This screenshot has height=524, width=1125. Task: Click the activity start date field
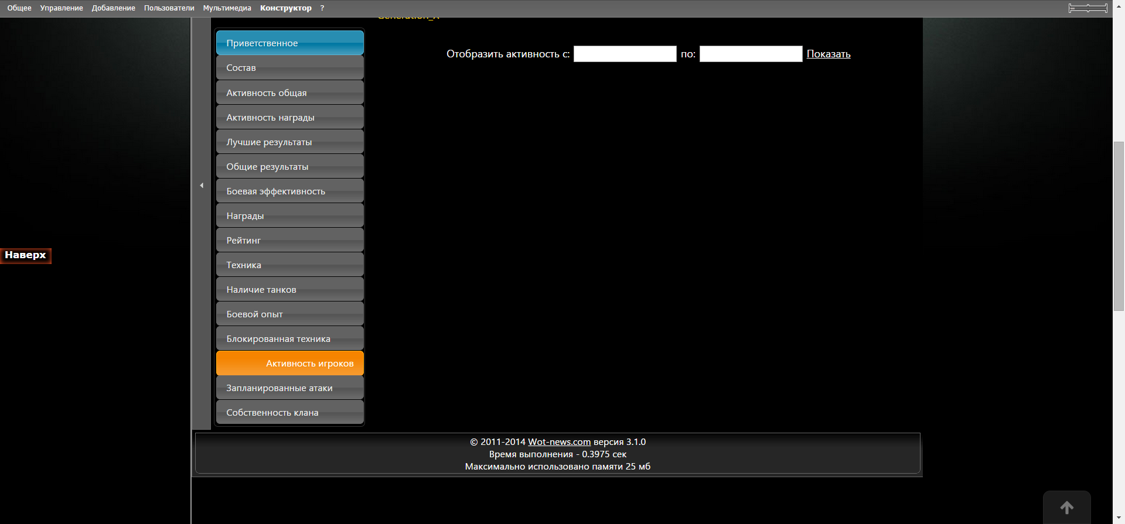point(625,54)
